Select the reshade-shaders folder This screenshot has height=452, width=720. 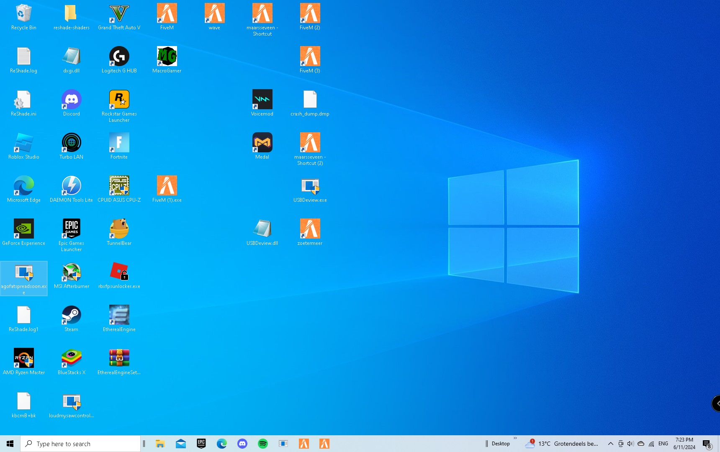(72, 17)
